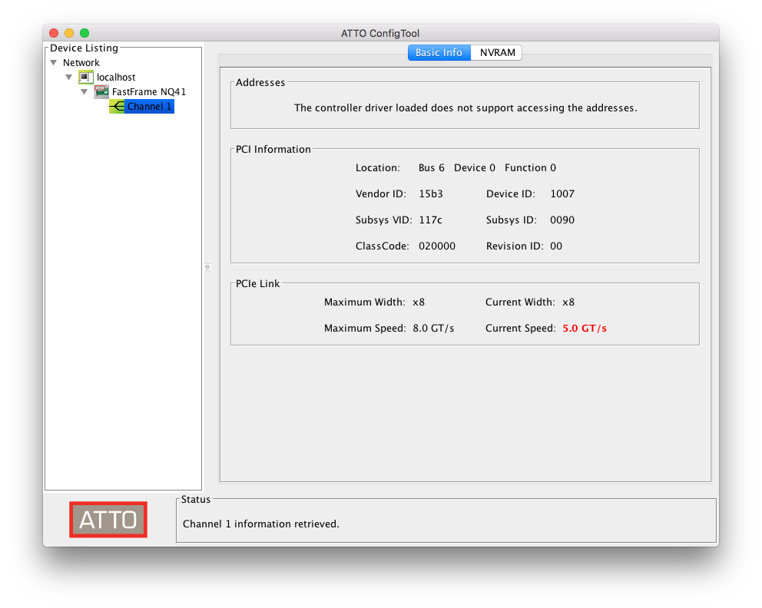Click the localhost computer icon
Screen dimensions: 762x608
(86, 77)
